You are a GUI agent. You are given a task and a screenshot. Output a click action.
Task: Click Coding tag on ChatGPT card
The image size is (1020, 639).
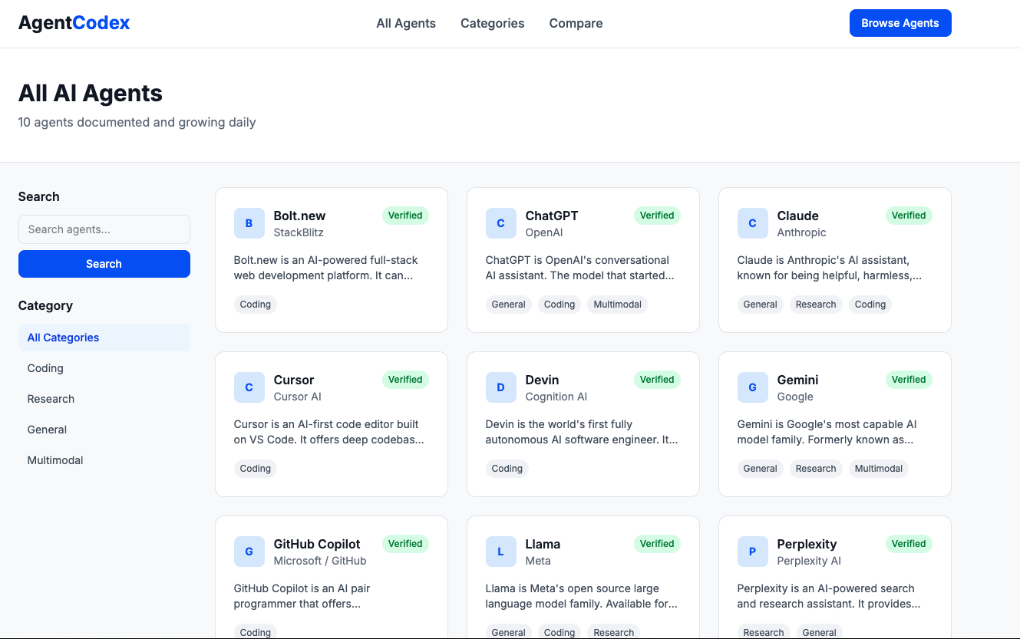tap(560, 305)
